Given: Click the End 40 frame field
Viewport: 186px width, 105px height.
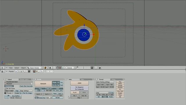Looking at the screenshot, I should click(84, 96).
